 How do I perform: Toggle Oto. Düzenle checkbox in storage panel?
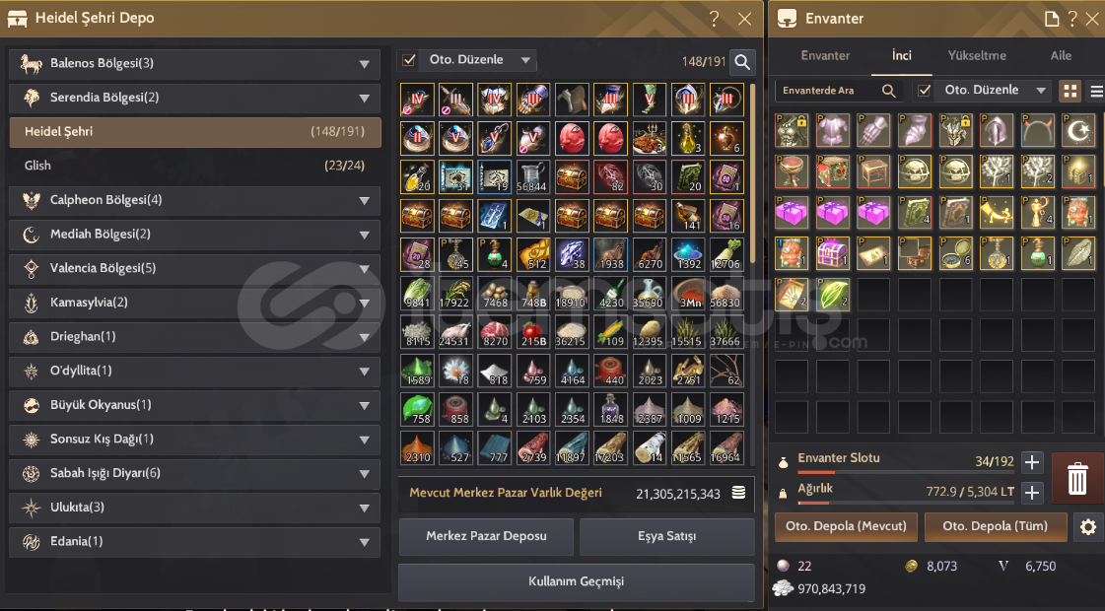pos(409,60)
